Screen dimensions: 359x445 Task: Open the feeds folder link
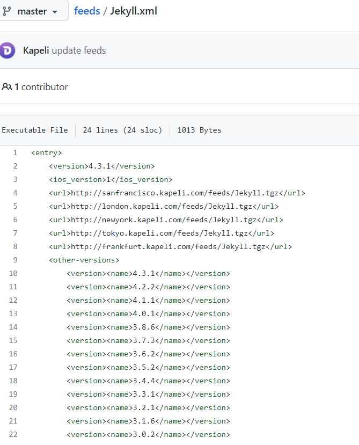(87, 11)
